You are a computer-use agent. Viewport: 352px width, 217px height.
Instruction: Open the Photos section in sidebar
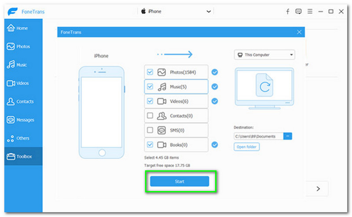pos(23,47)
